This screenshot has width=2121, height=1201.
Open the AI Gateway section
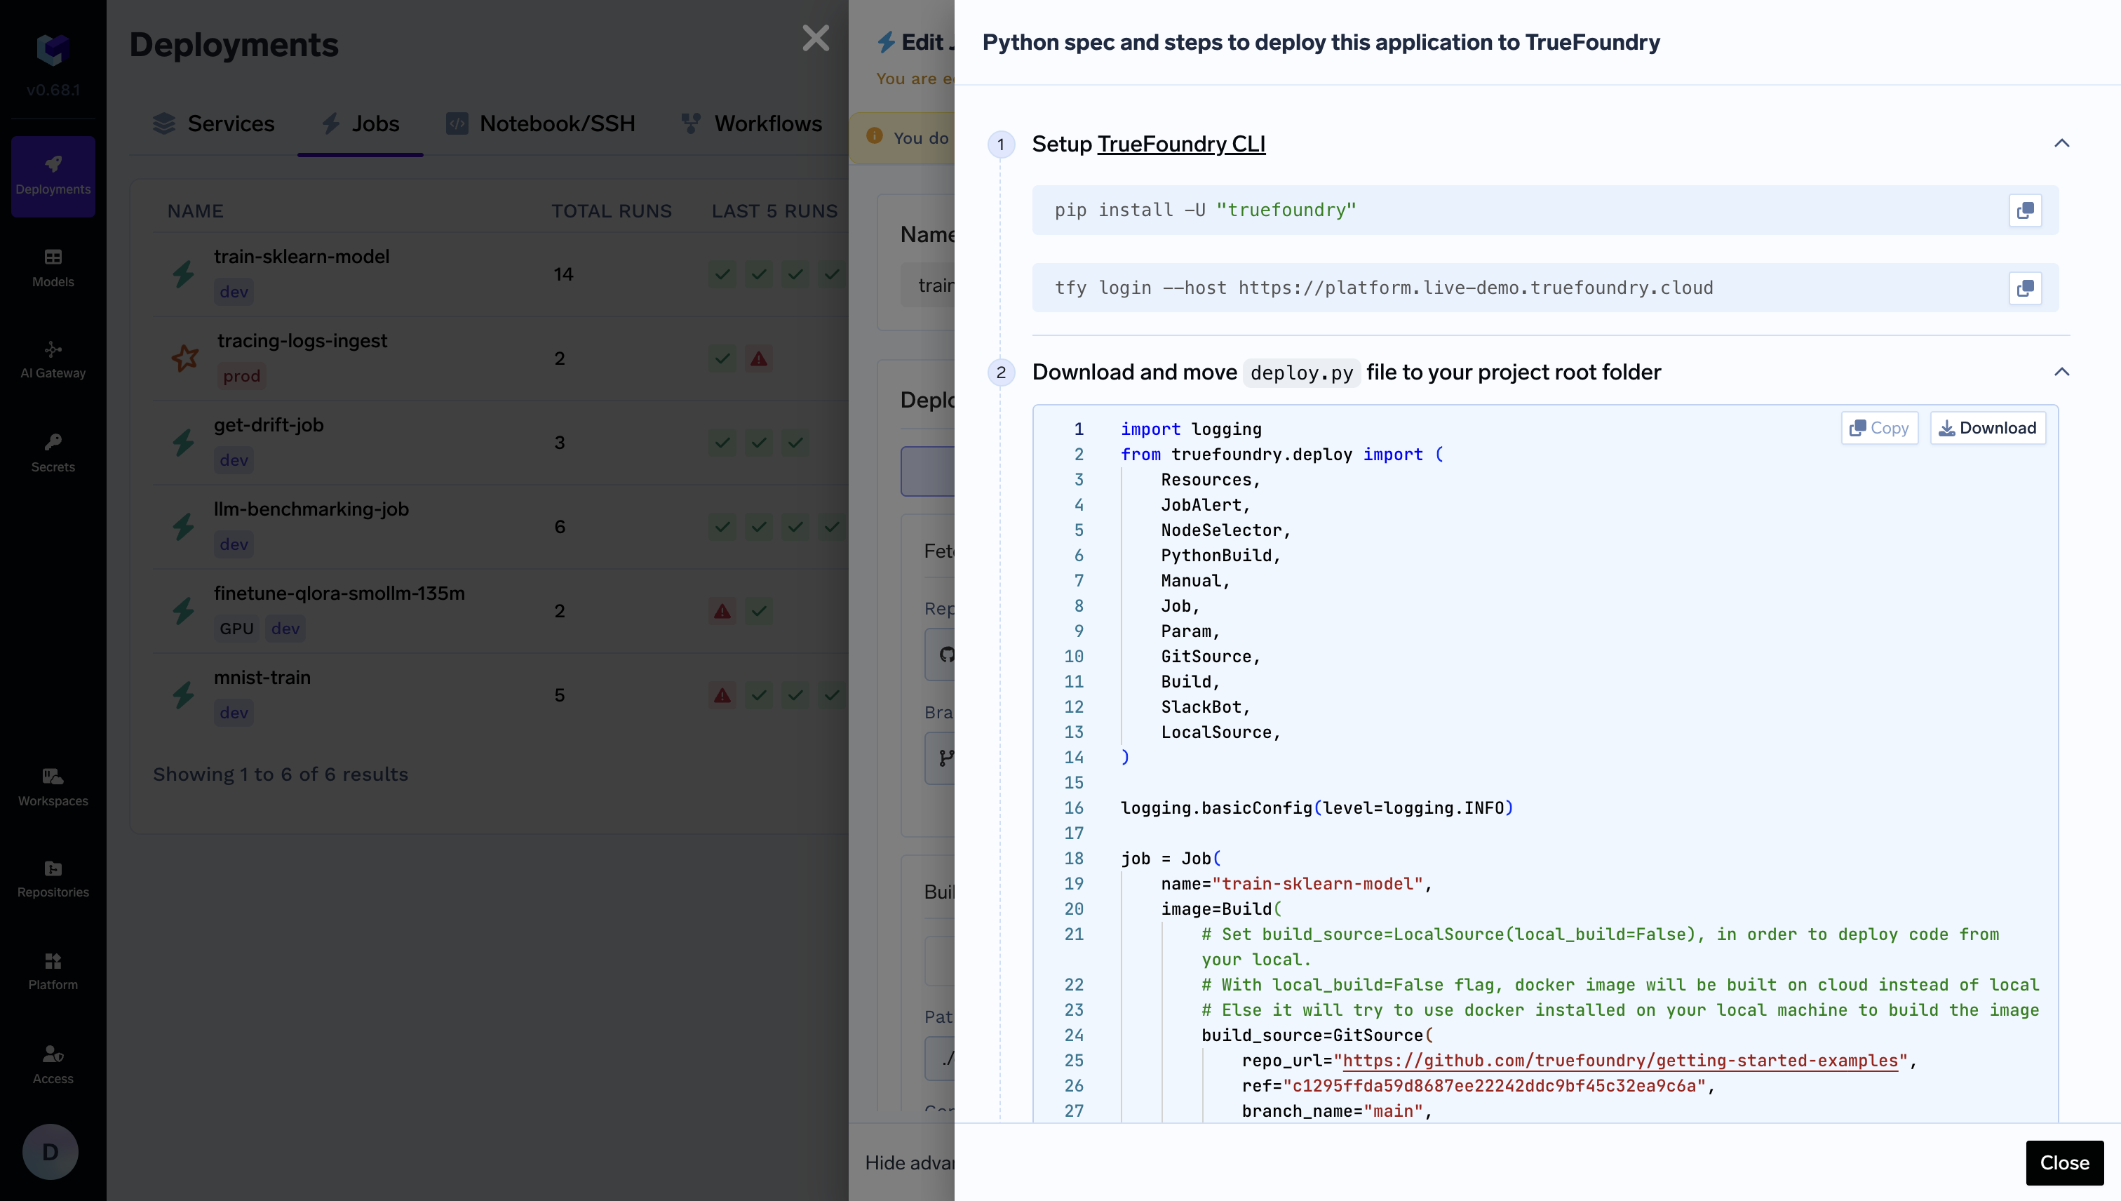point(52,360)
